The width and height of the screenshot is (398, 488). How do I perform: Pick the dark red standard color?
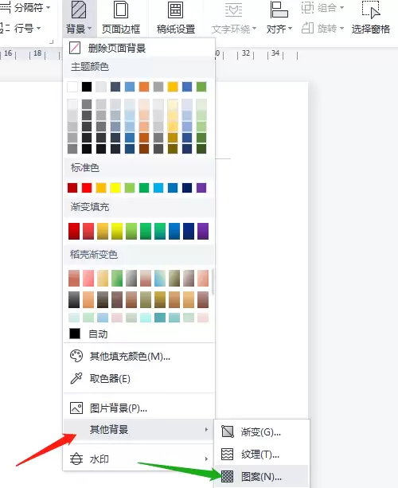point(72,188)
